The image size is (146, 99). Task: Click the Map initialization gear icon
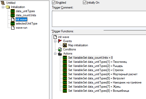point(65,45)
